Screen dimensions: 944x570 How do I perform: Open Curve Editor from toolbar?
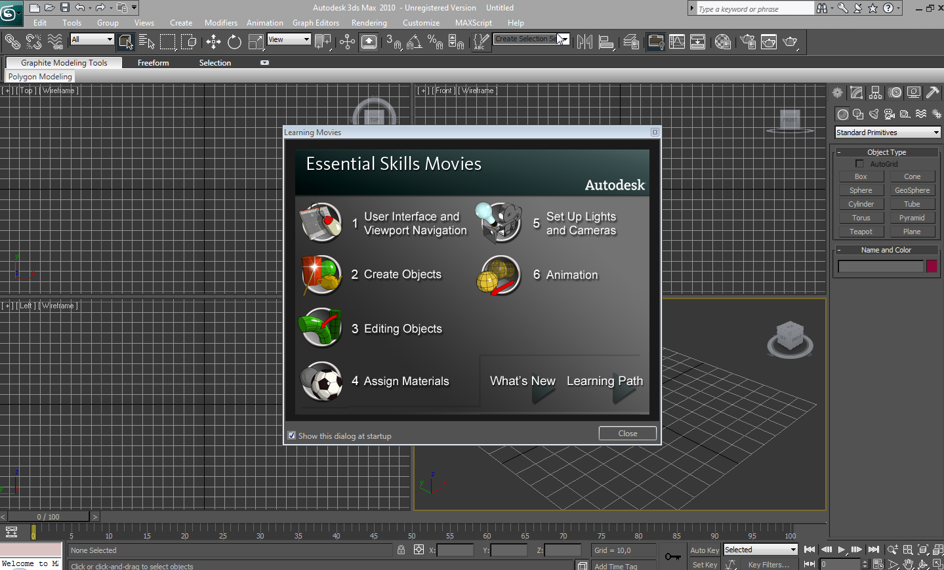(676, 43)
